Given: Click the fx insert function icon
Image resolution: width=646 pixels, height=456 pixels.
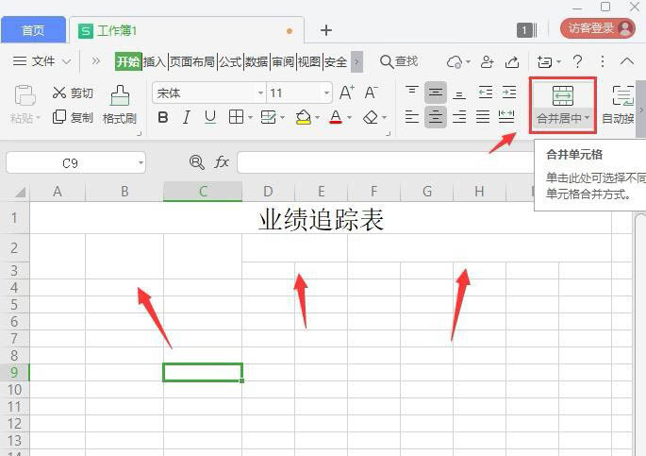Looking at the screenshot, I should point(222,162).
